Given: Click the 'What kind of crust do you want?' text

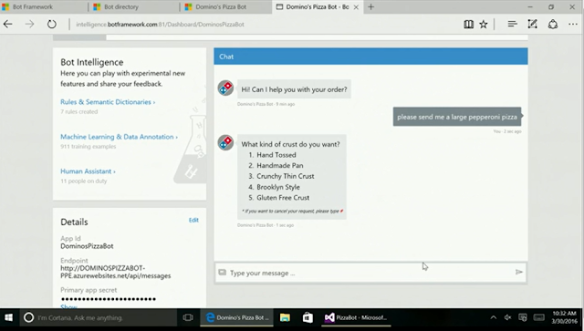Looking at the screenshot, I should pos(290,144).
